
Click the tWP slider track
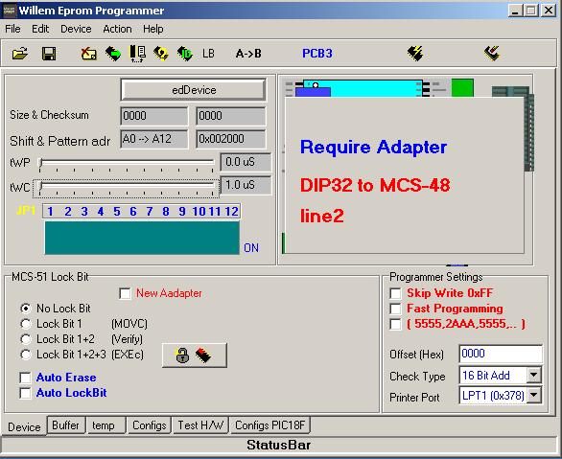coord(128,163)
